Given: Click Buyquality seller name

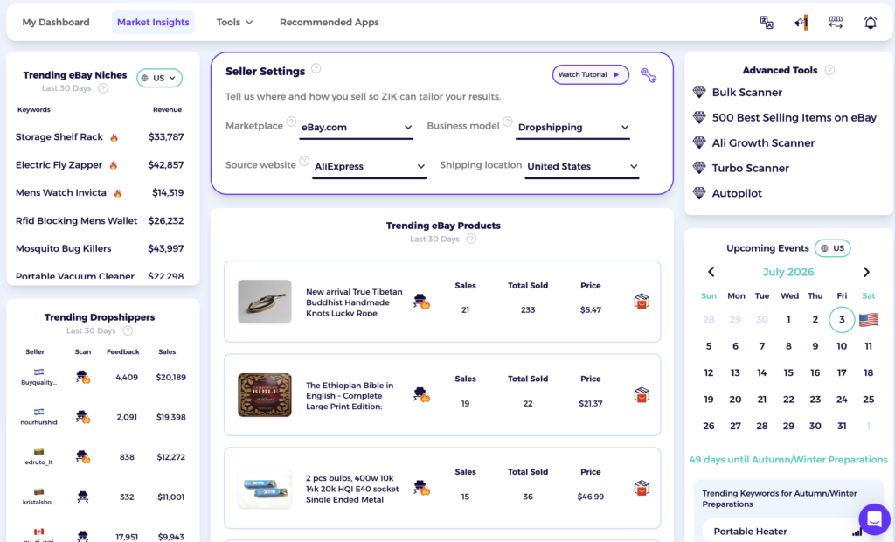Looking at the screenshot, I should 38,383.
